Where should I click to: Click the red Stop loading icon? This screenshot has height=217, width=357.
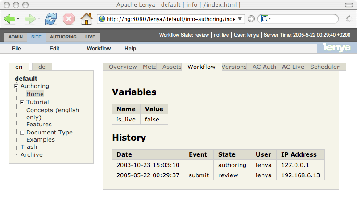coord(68,19)
